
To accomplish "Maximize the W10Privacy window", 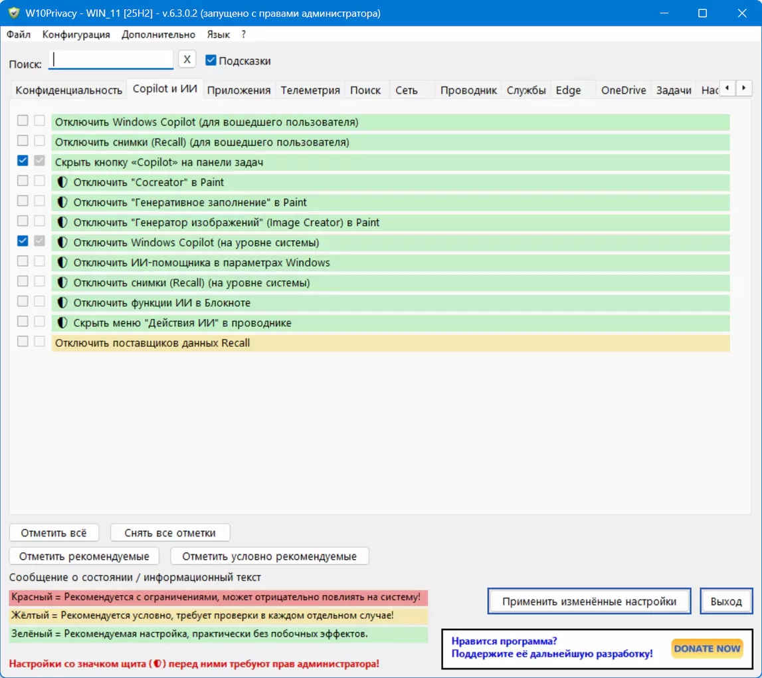I will click(703, 13).
